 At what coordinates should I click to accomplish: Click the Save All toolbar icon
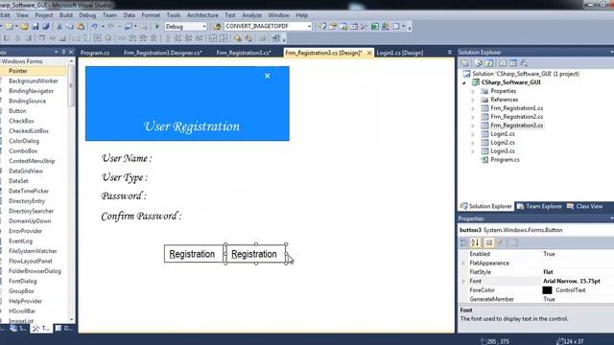click(x=45, y=27)
